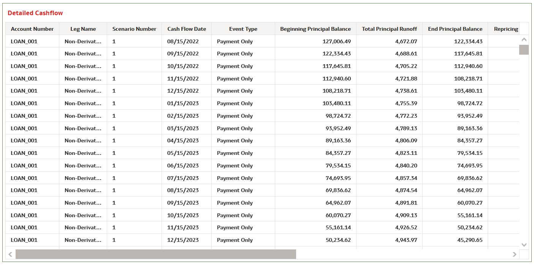Select the Detailed Cashflow title

coord(35,13)
